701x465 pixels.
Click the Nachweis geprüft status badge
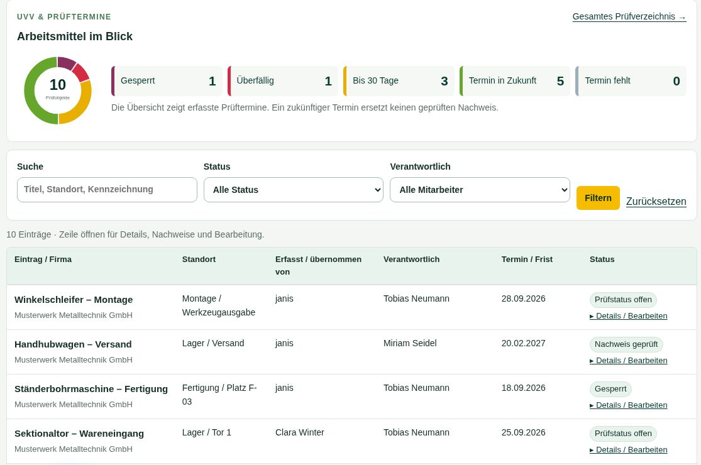click(x=626, y=344)
